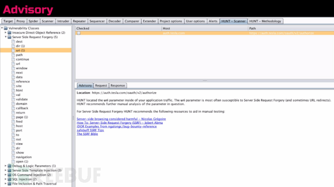Click the file icon beside navigation

pyautogui.click(x=13, y=157)
